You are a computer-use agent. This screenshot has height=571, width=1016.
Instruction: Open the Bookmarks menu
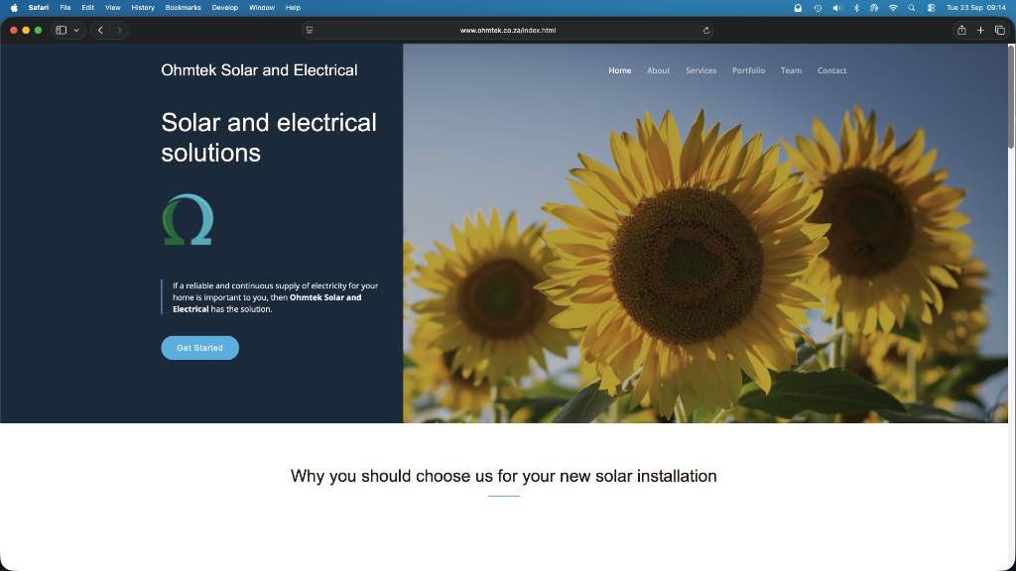[183, 7]
